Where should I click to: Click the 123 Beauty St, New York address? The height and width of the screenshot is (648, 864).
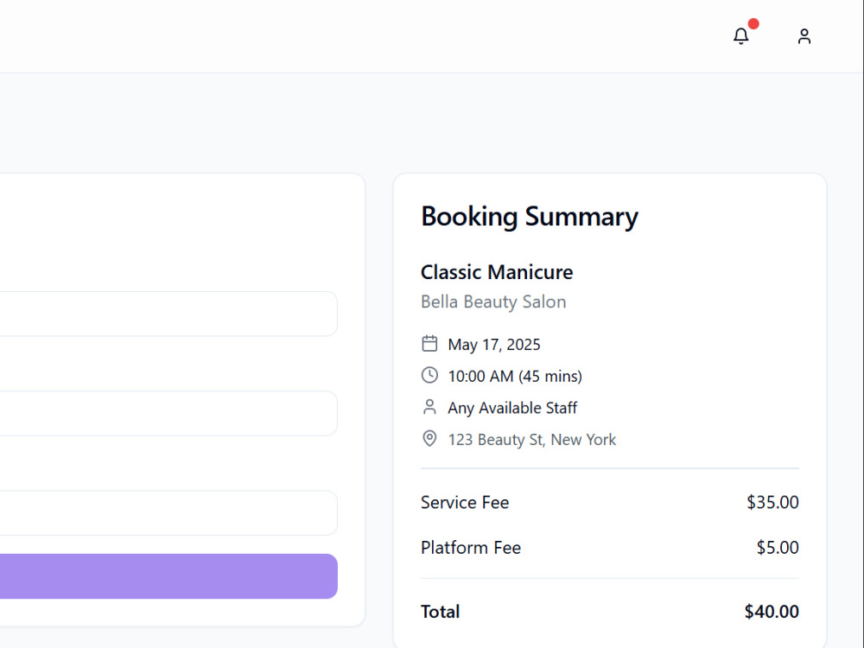[531, 440]
